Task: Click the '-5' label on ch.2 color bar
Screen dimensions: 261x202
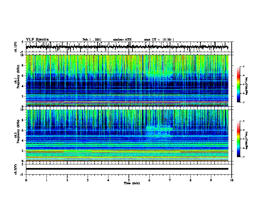Action: pyautogui.click(x=243, y=139)
